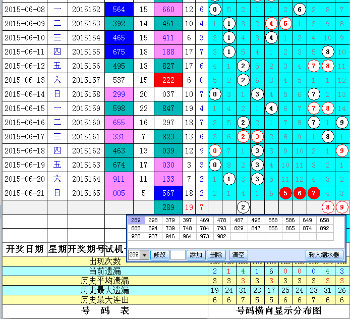This screenshot has width=350, height=319.
Task: Select number 379 in the popup list
Action: point(170,220)
